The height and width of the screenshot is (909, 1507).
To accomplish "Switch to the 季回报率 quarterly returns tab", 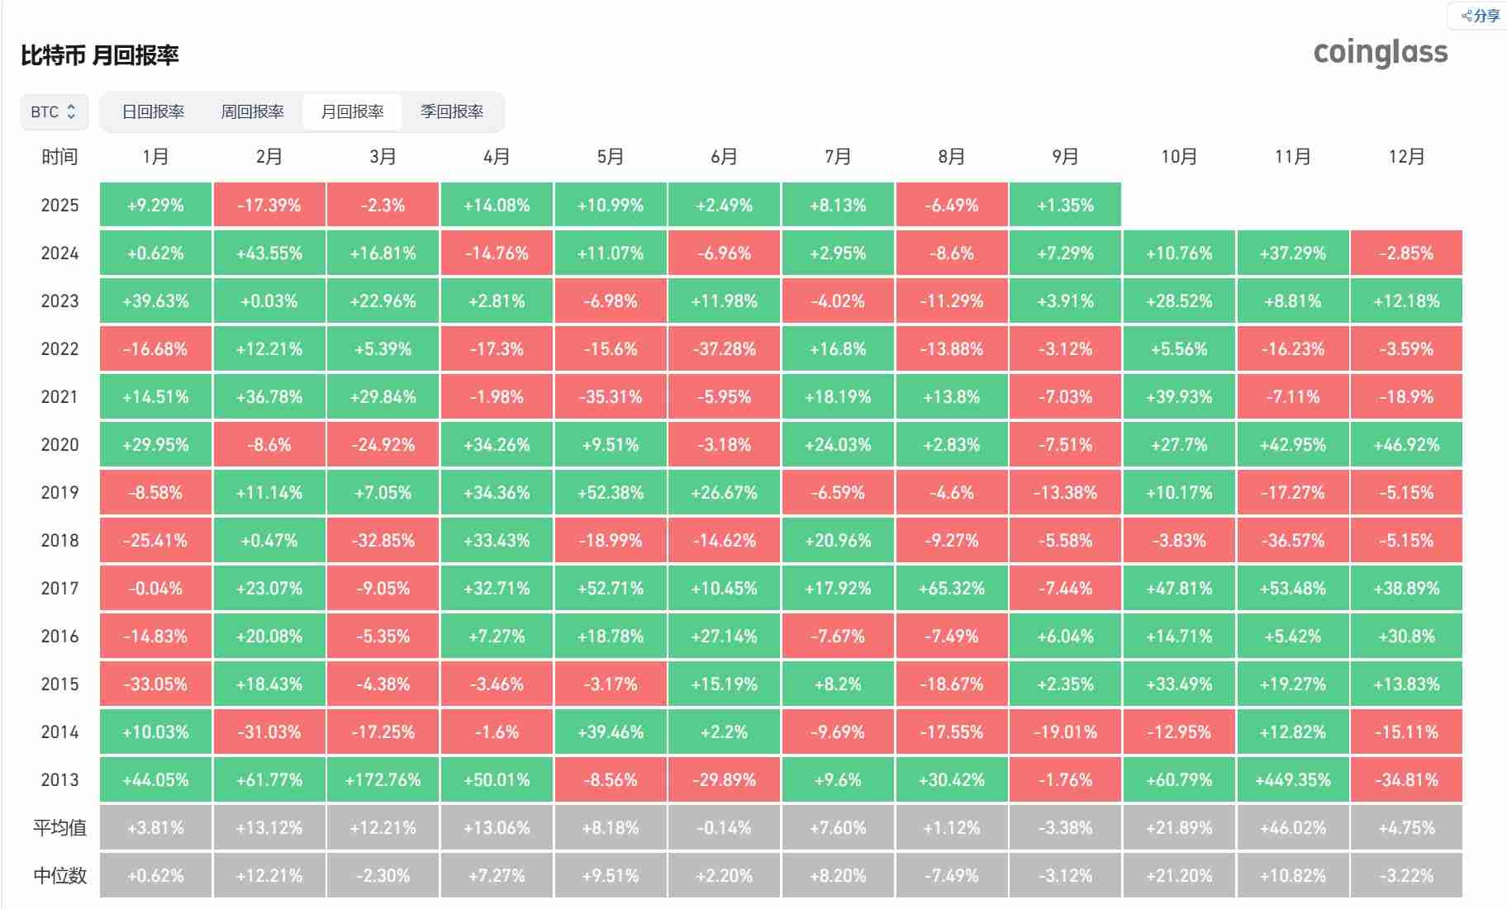I will pos(452,111).
